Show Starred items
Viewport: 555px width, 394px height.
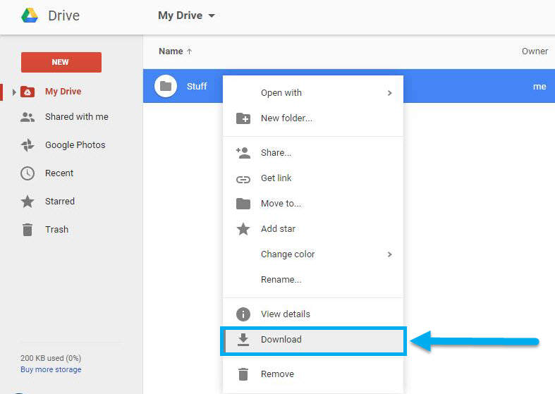pyautogui.click(x=60, y=202)
